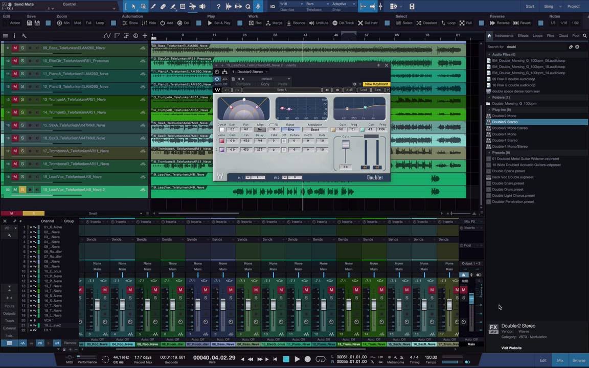
Task: Switch to the Effects browser tab
Action: pos(523,36)
